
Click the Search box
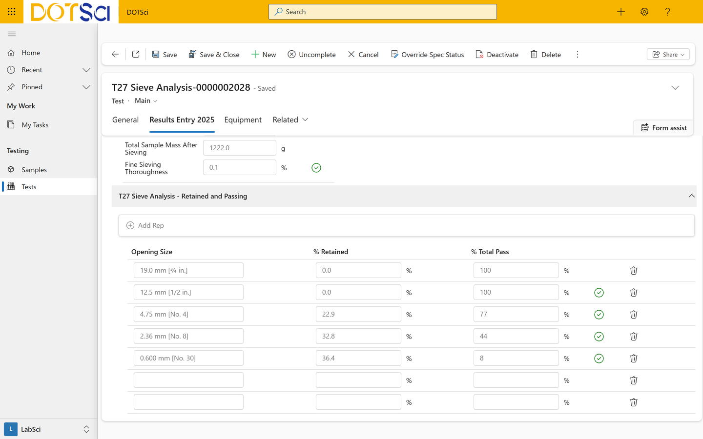point(383,12)
